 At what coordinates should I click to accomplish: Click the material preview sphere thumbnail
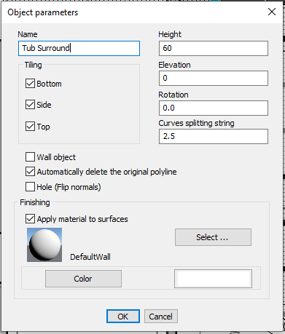[44, 244]
